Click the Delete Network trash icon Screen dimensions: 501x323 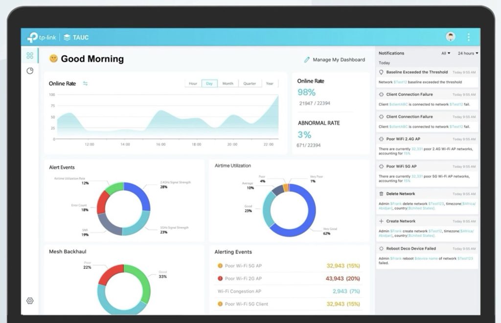pos(382,194)
